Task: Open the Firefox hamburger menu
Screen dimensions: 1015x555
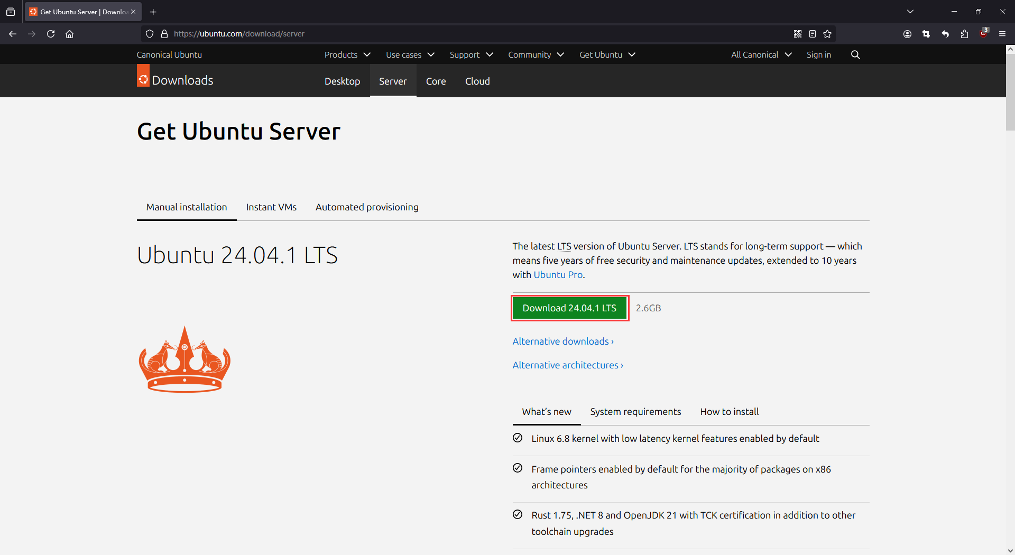Action: [x=1002, y=34]
